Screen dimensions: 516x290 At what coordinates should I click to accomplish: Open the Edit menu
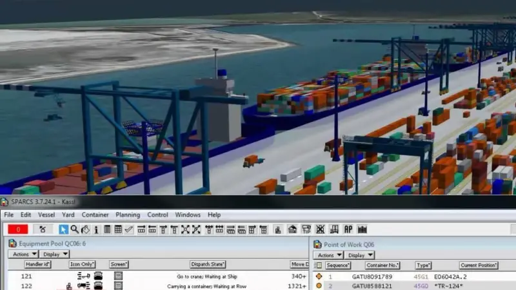(26, 215)
